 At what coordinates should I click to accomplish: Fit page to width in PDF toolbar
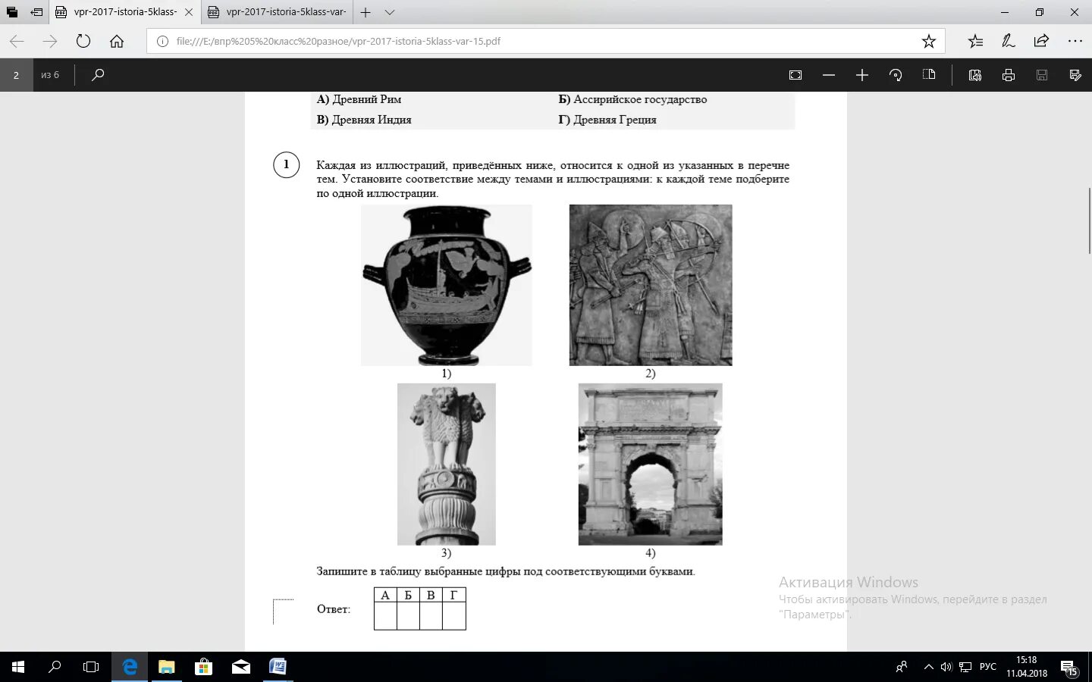pyautogui.click(x=795, y=75)
